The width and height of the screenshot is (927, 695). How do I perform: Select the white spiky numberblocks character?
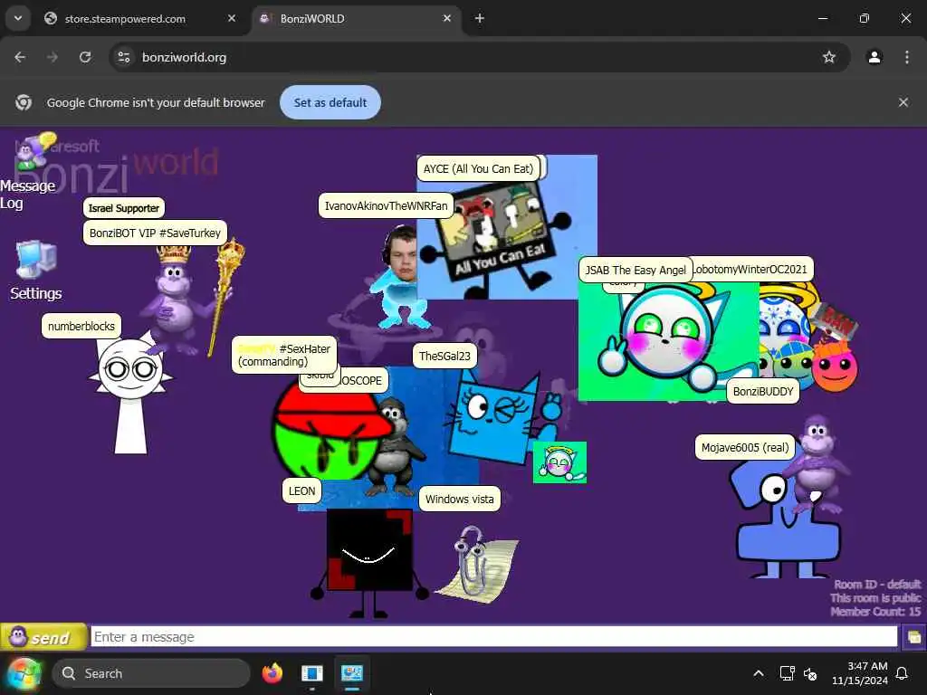point(131,393)
